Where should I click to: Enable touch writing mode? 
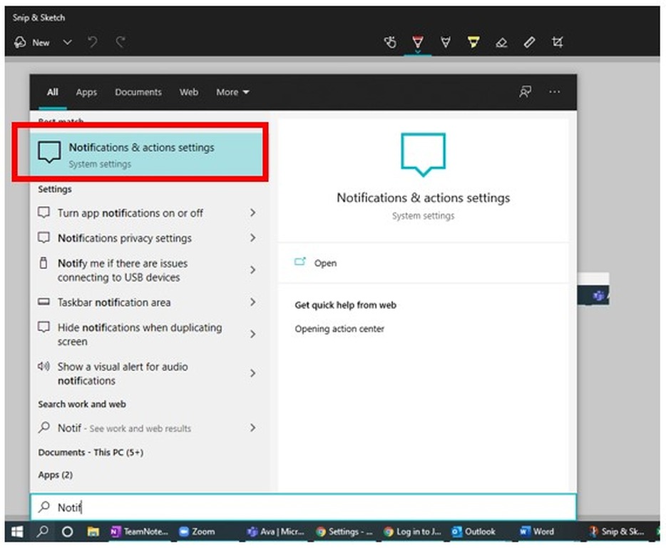click(x=390, y=42)
